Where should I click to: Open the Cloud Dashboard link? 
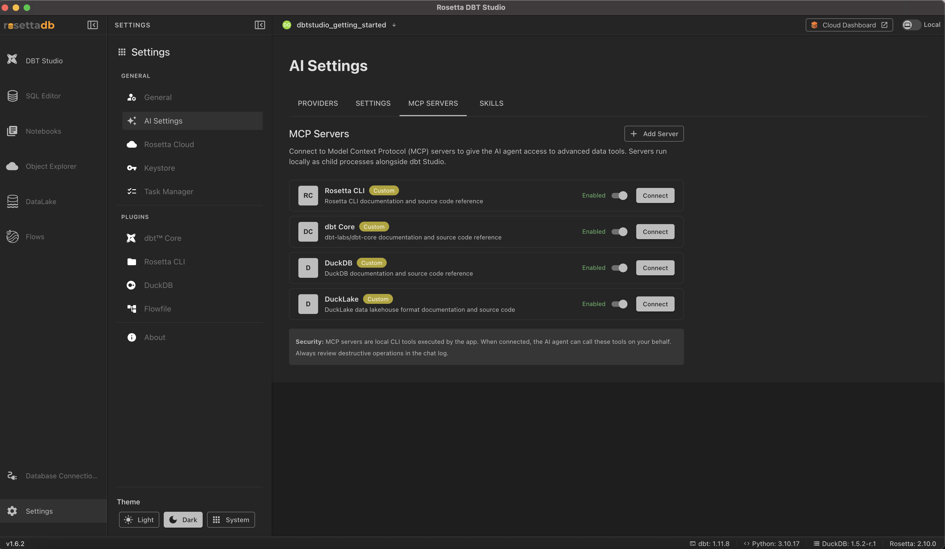(849, 25)
